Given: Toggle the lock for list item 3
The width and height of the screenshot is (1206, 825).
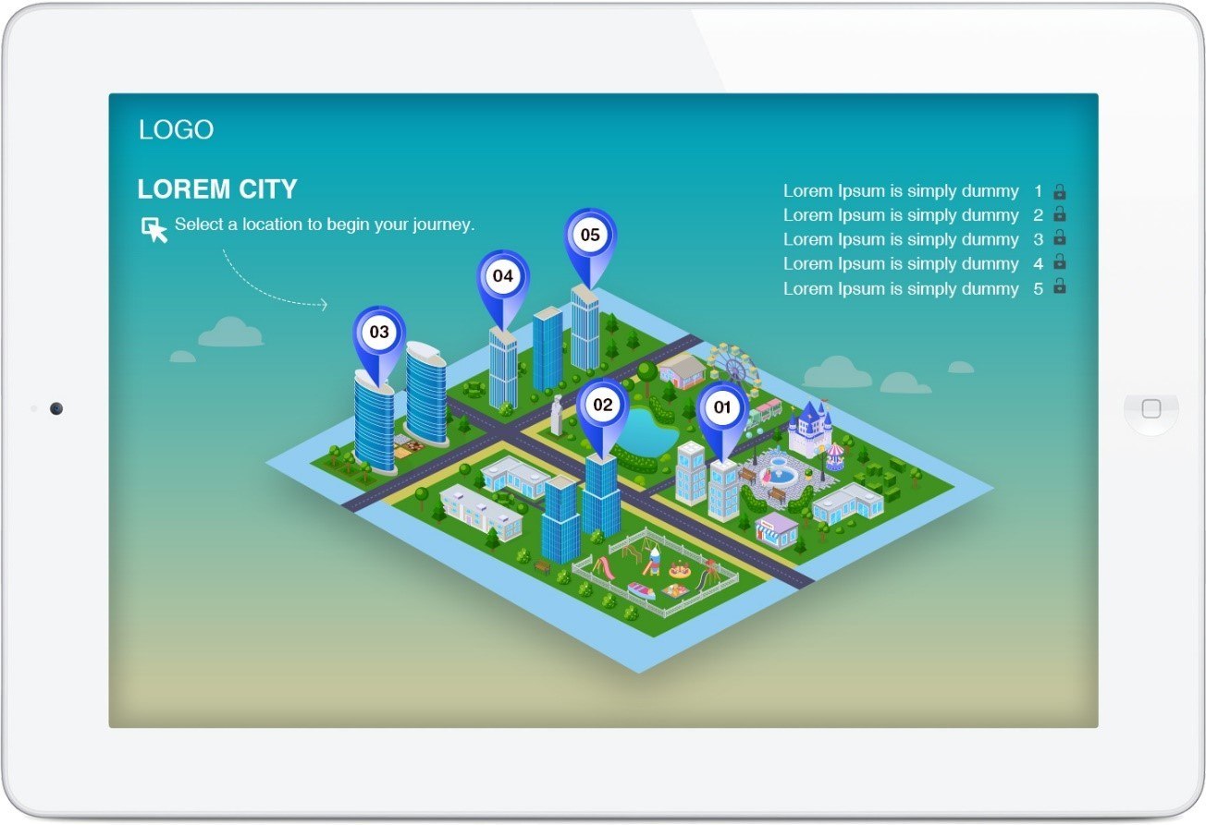Looking at the screenshot, I should (1059, 238).
